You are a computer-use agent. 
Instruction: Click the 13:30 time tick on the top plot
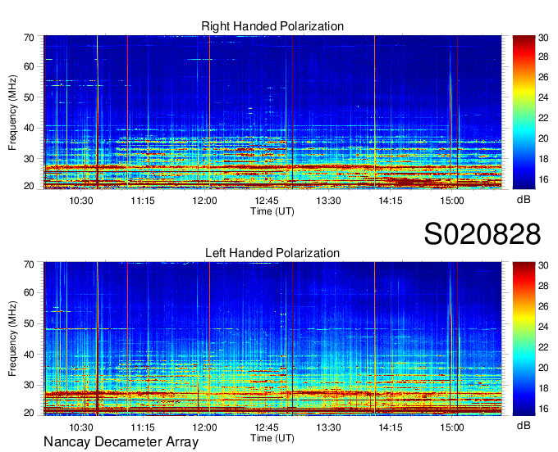pyautogui.click(x=328, y=201)
